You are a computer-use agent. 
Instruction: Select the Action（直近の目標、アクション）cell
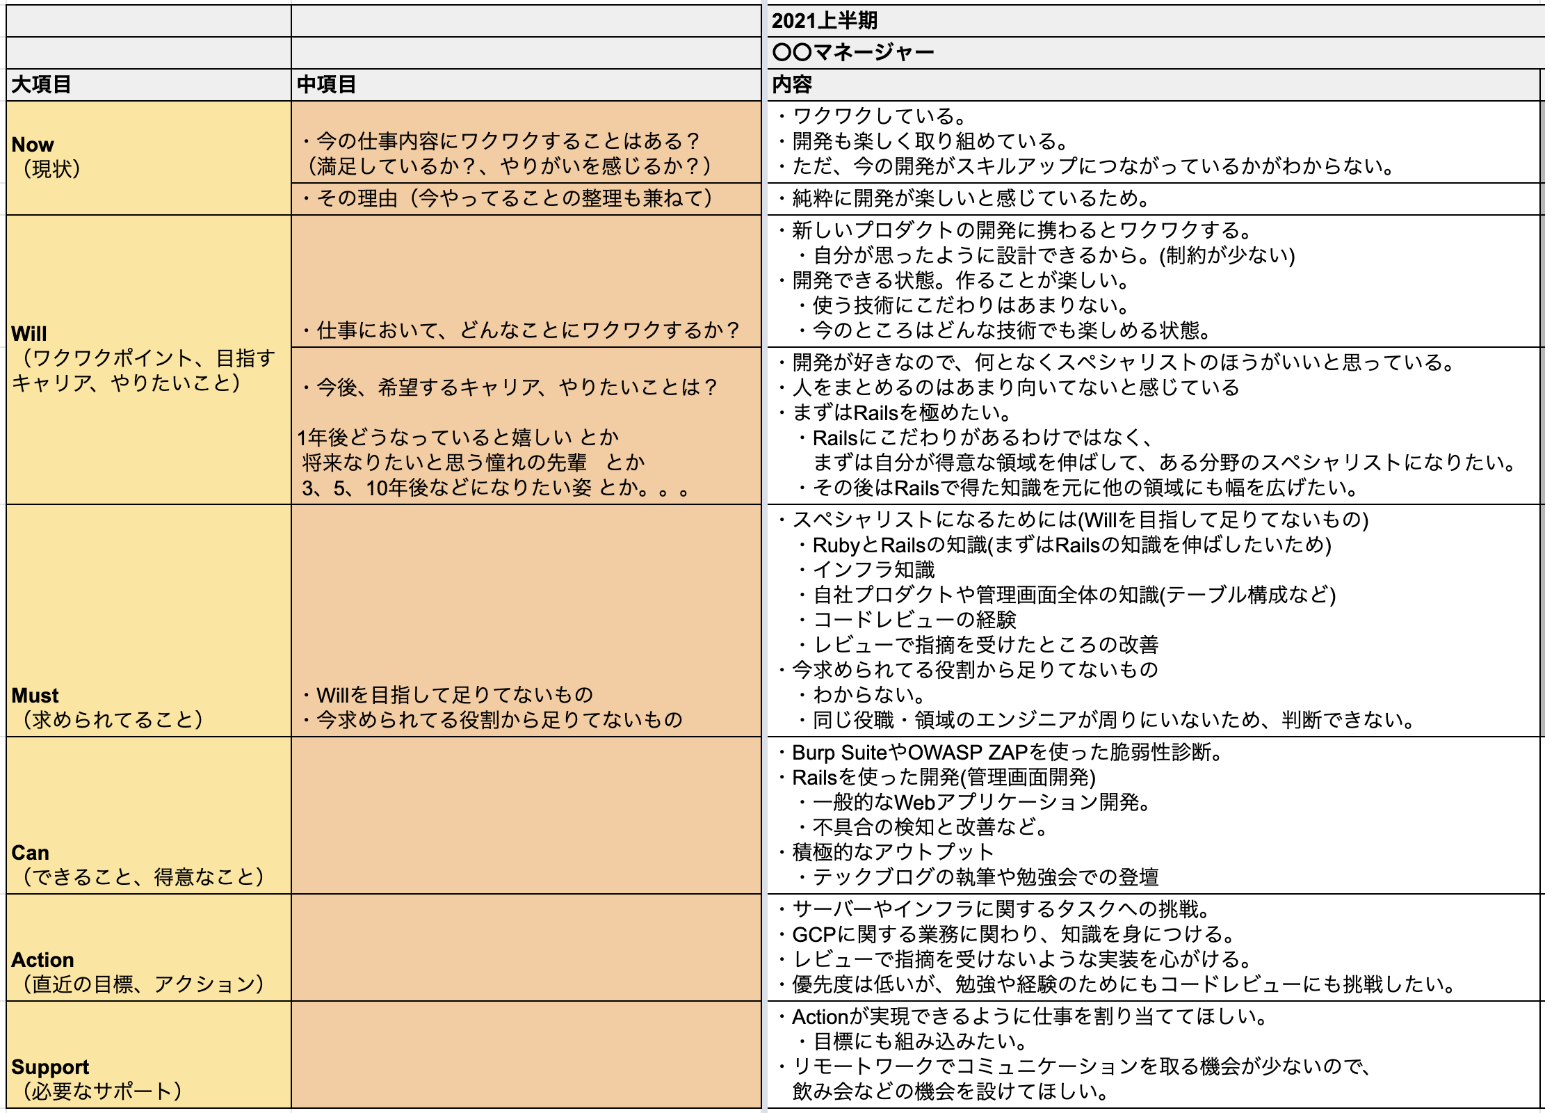148,947
